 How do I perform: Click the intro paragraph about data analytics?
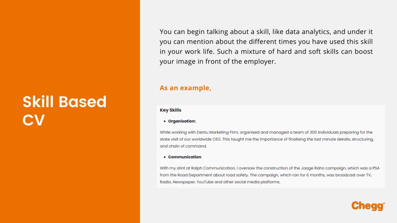[266, 46]
